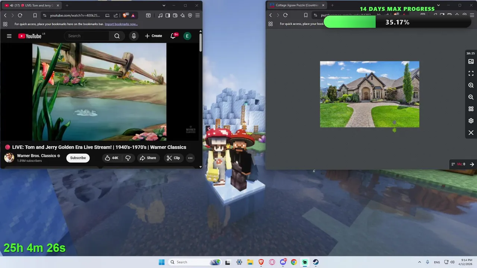Enter fullscreen in the puzzle sidebar
Screen dimensions: 477x268
(x=471, y=73)
